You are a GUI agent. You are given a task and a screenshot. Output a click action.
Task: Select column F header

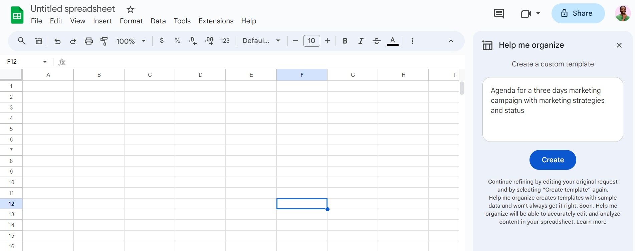pyautogui.click(x=302, y=75)
